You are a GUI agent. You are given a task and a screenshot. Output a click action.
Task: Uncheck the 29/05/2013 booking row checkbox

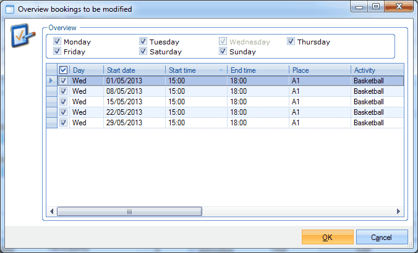tap(63, 123)
